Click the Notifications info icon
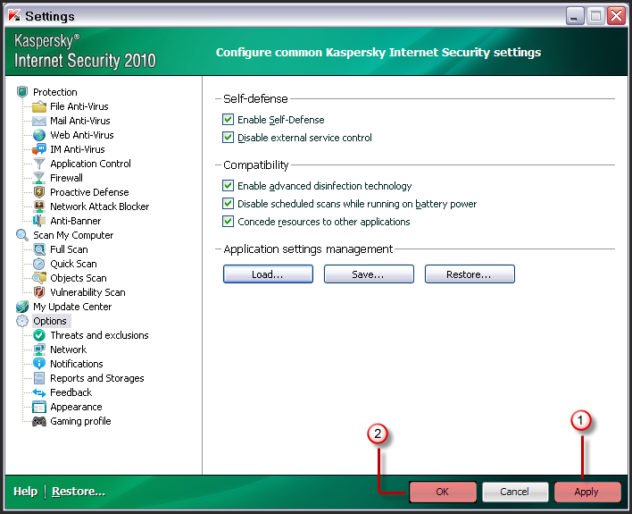This screenshot has width=632, height=514. click(x=39, y=364)
